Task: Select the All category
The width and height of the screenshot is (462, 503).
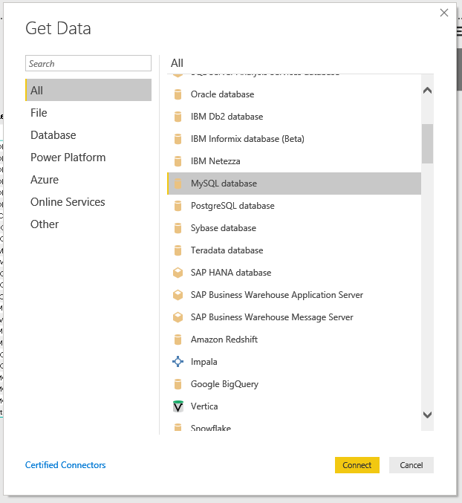Action: click(88, 90)
